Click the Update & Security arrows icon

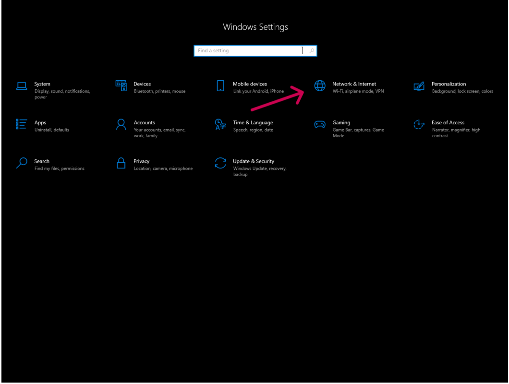220,163
